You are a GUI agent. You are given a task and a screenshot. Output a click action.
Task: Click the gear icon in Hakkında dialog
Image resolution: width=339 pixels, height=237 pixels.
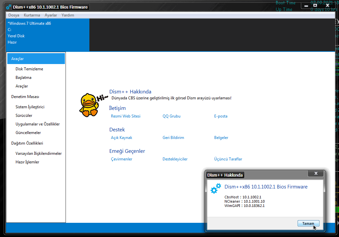tap(216, 188)
